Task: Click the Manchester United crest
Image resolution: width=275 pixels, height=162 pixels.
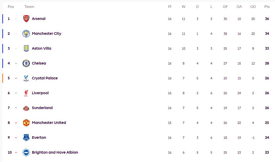Action: click(26, 123)
